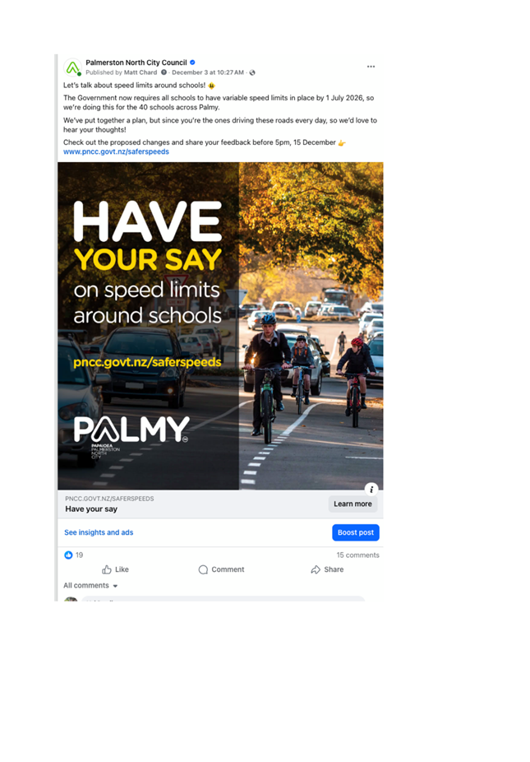Click the Palmerston North City Council page name
This screenshot has width=530, height=762.
(136, 63)
